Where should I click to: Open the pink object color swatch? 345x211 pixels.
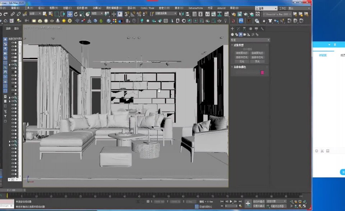[x=262, y=73]
